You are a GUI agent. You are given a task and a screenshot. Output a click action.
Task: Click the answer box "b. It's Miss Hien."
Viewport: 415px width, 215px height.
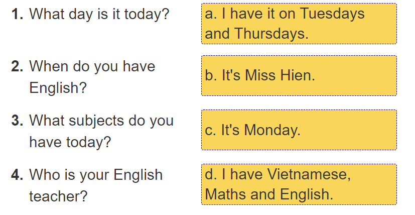299,76
